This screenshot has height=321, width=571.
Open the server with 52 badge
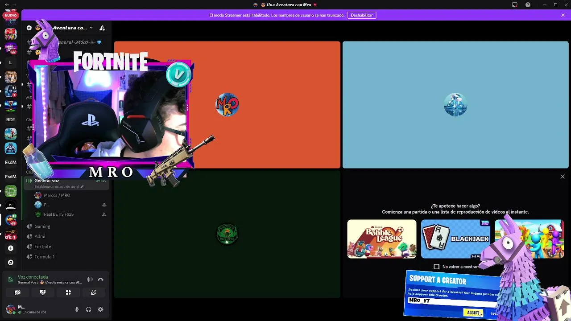(x=11, y=48)
